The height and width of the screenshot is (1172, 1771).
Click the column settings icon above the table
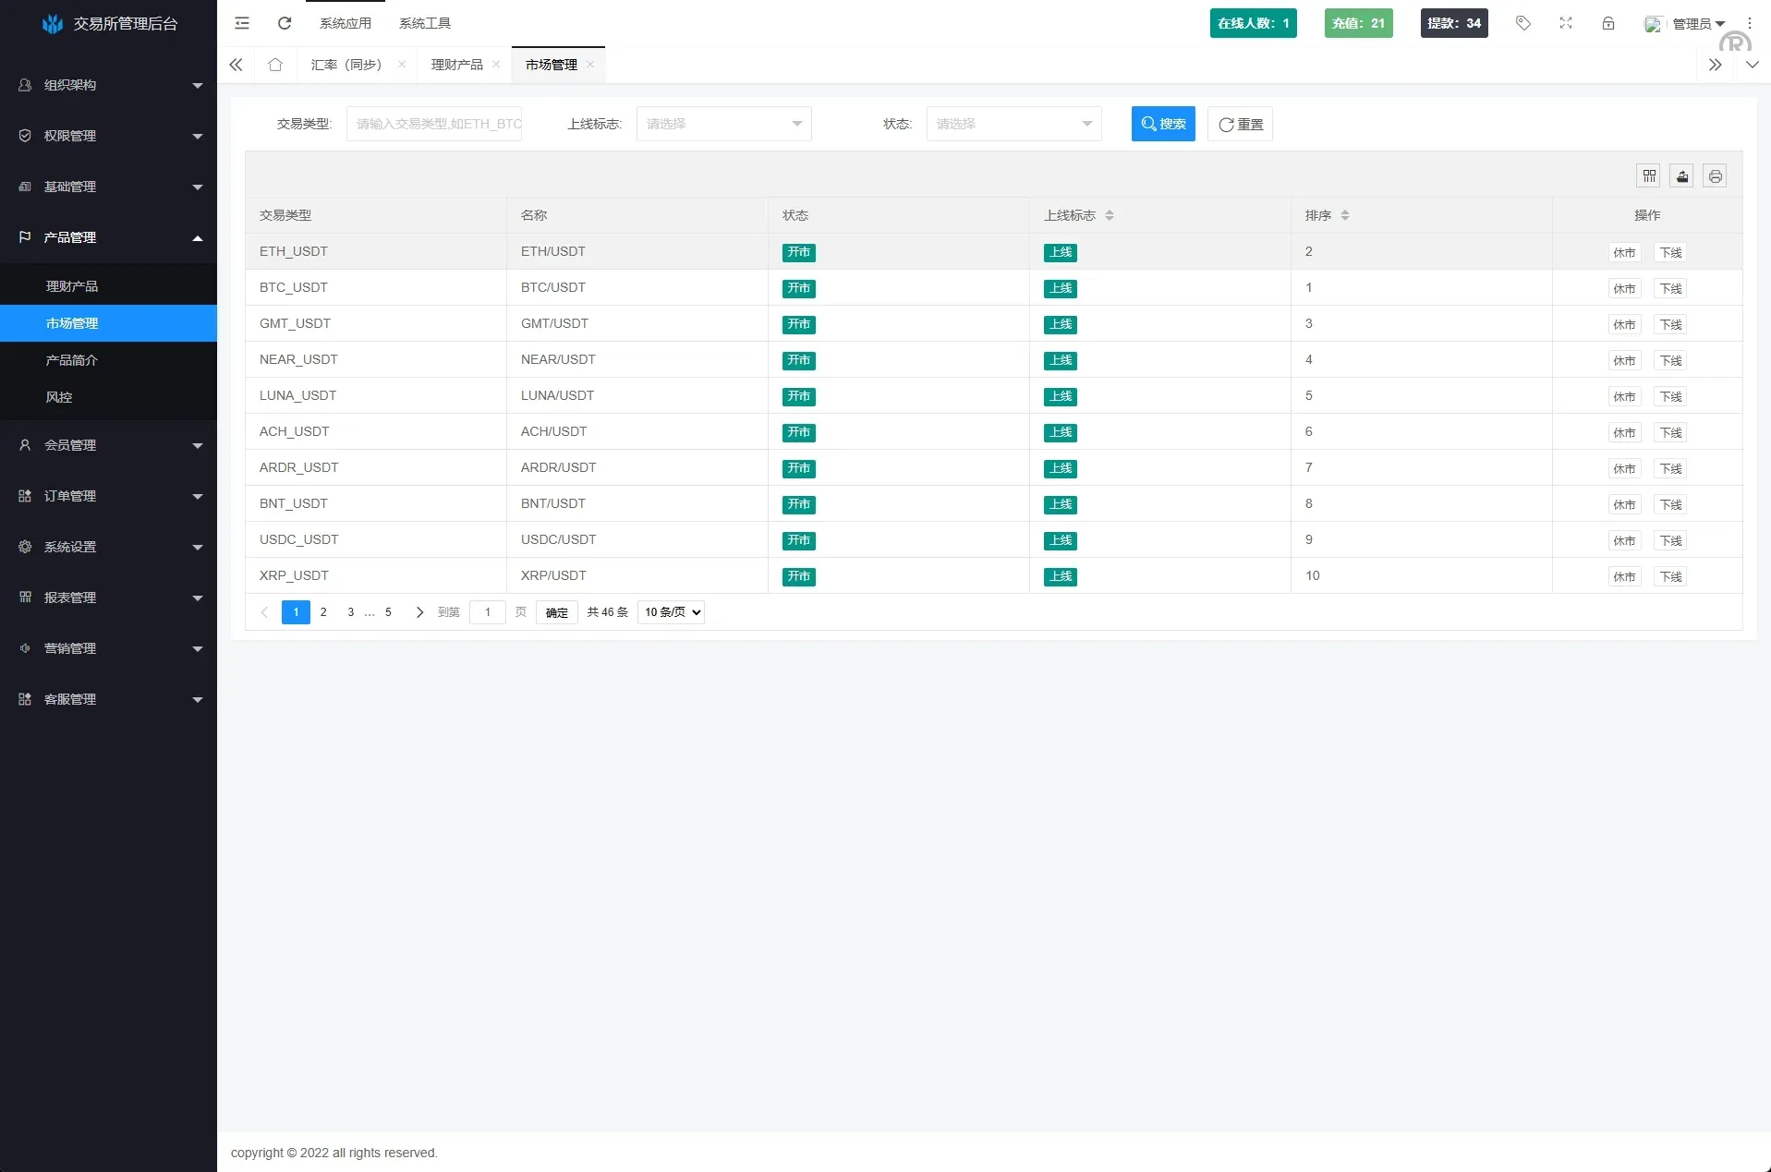(x=1650, y=175)
